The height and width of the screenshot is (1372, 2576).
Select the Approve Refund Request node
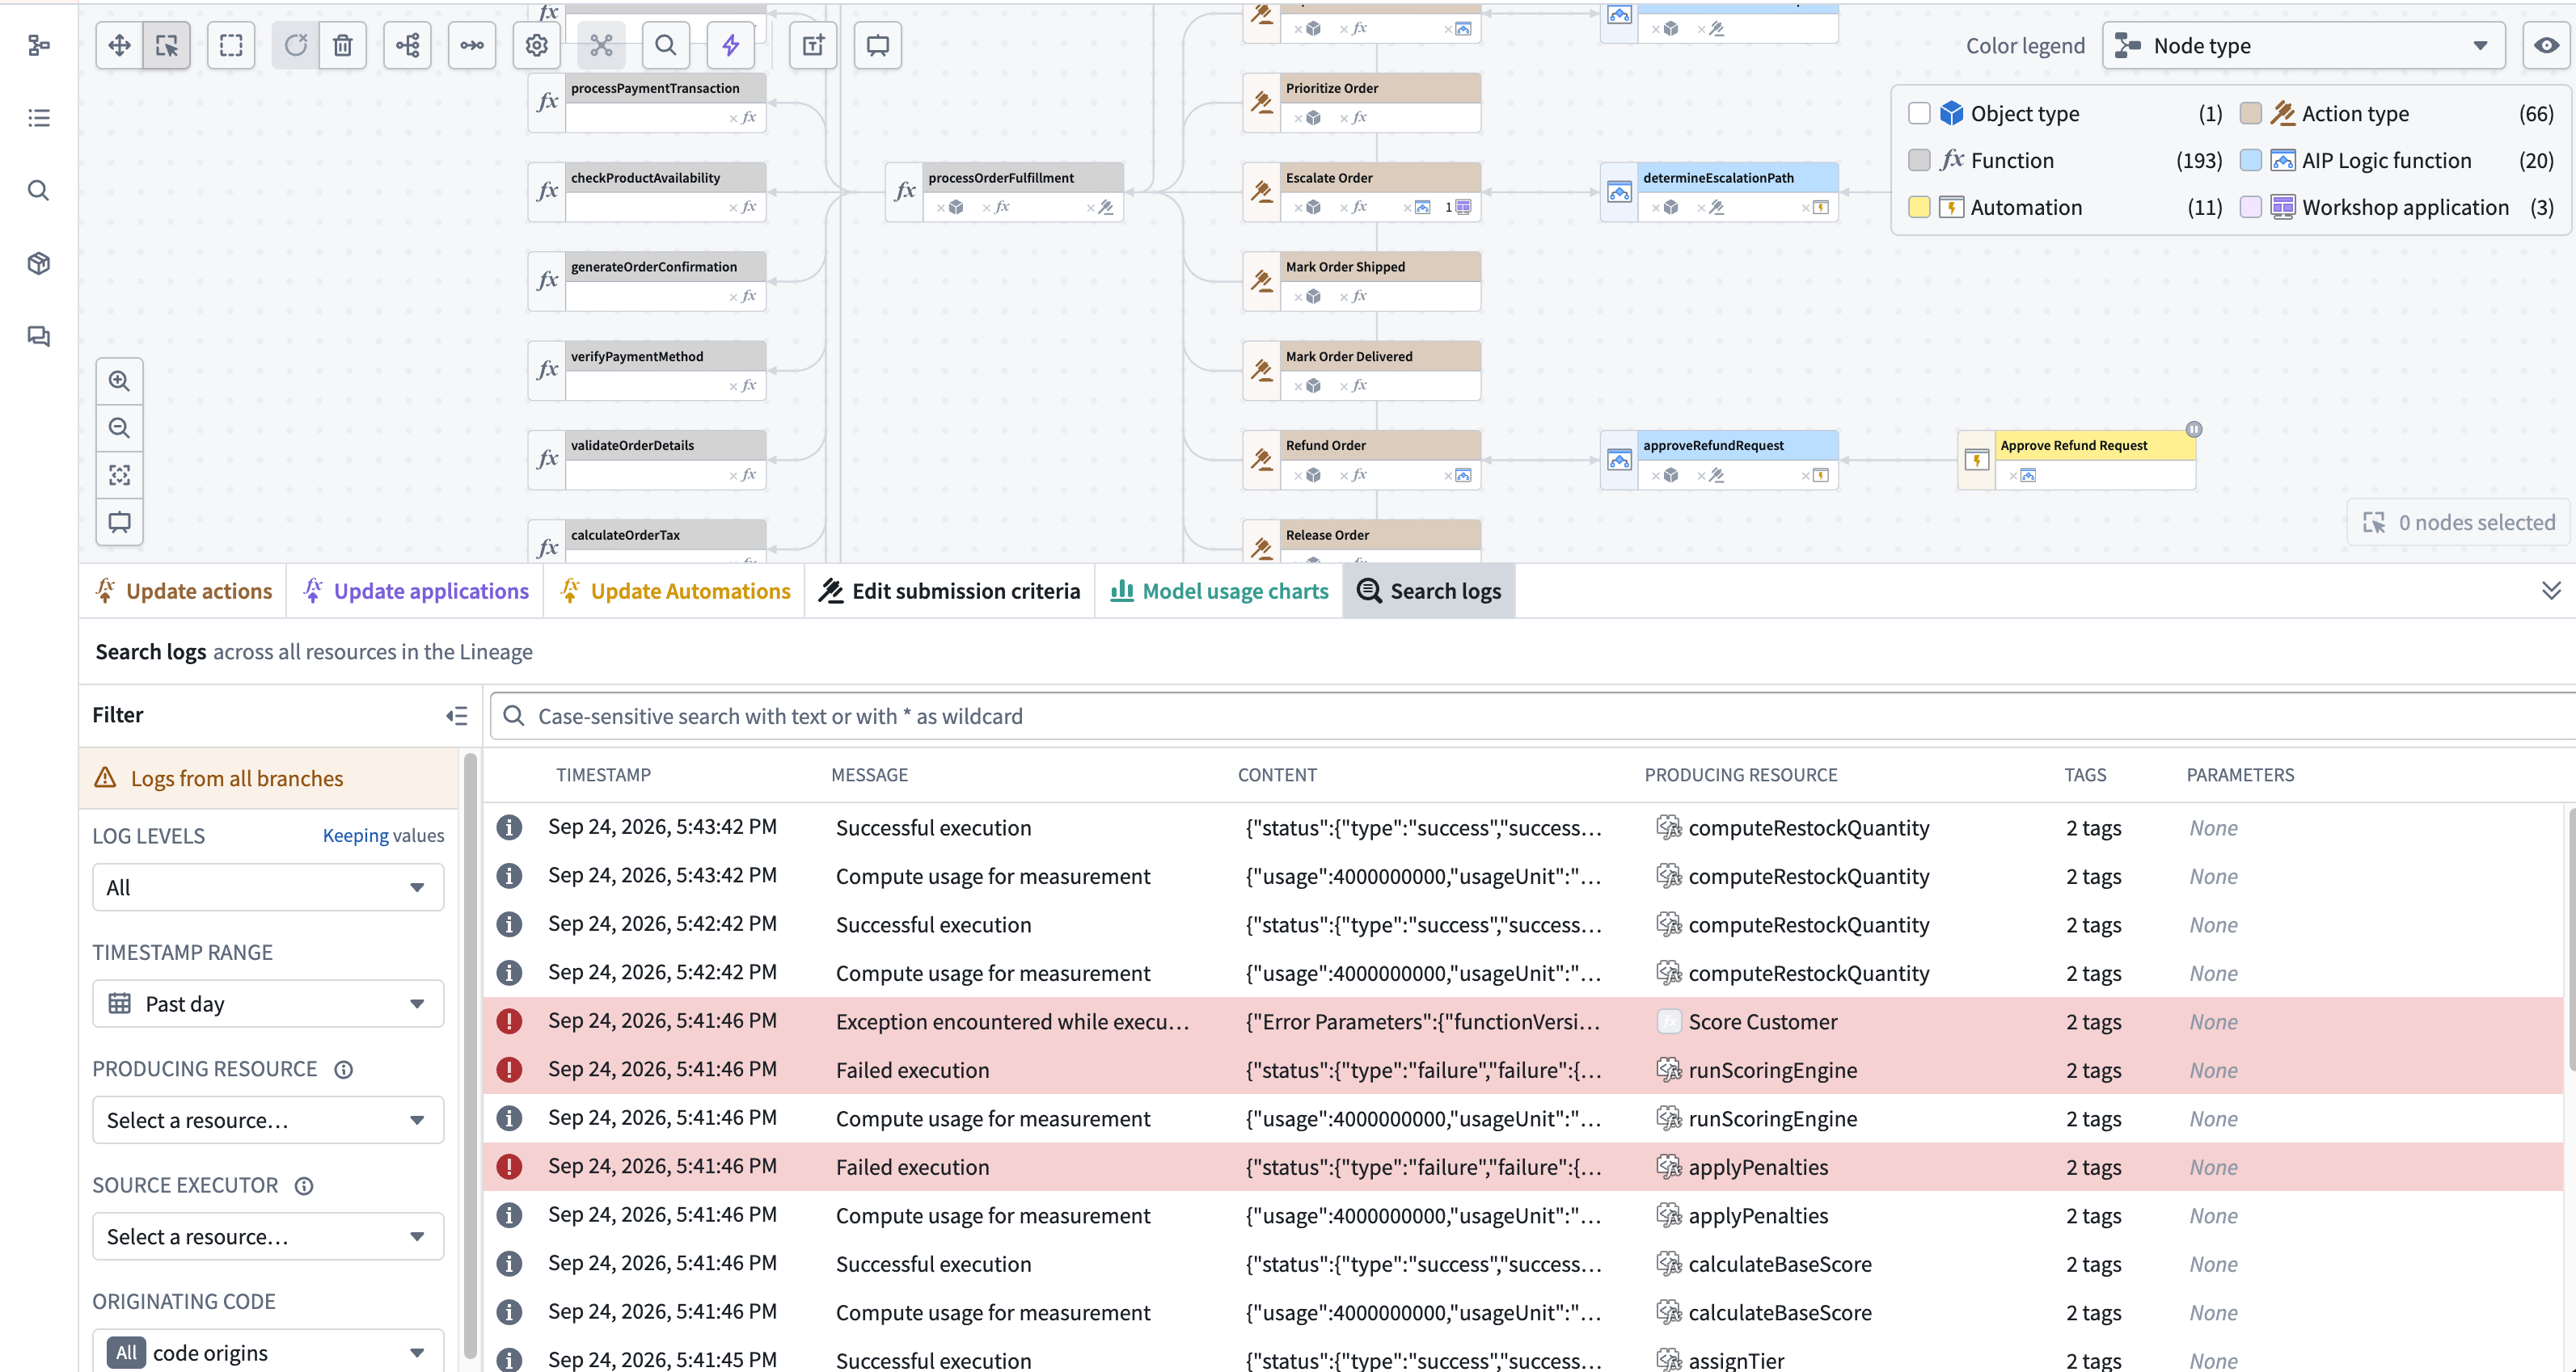tap(2076, 460)
